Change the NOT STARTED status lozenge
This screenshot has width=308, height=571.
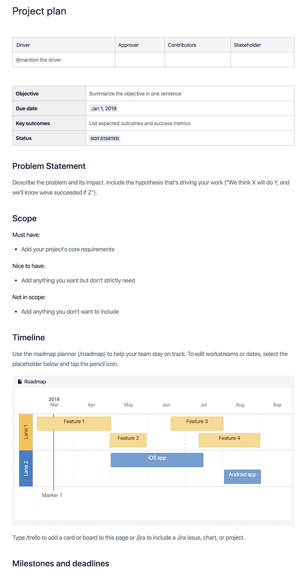104,138
